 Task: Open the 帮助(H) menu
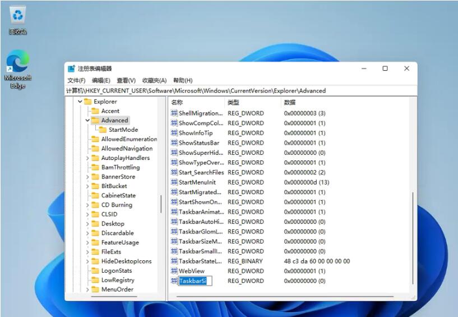183,80
